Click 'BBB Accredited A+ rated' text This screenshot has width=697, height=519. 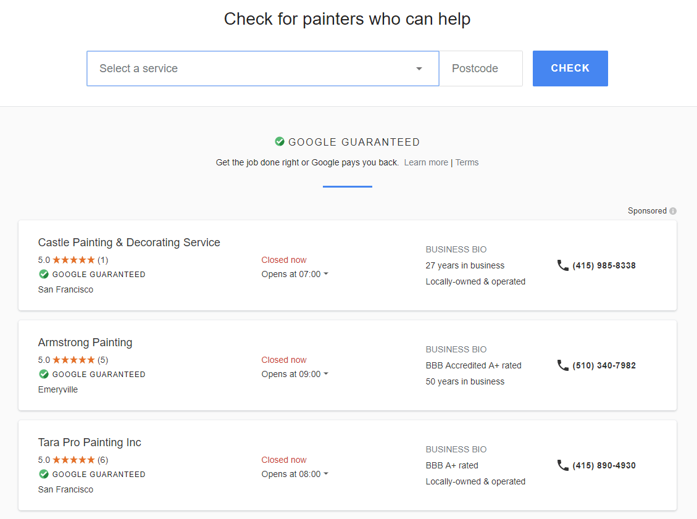click(474, 366)
